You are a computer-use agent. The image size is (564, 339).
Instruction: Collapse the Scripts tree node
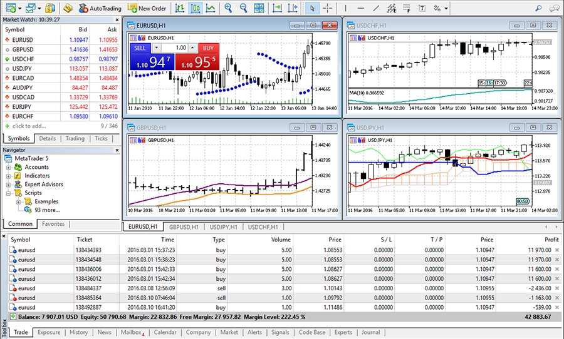[x=8, y=193]
